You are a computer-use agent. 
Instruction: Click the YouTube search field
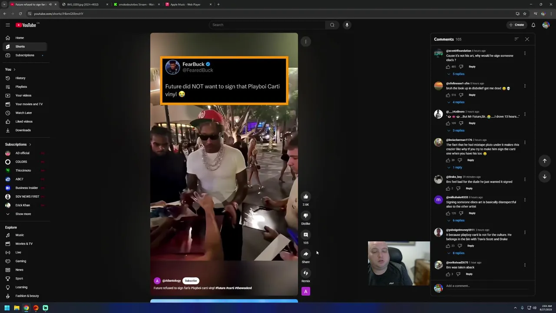(x=267, y=25)
